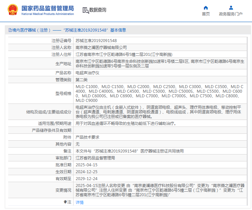The width and height of the screenshot is (252, 210).
Task: Click the 政务服务门户 user icon
Action: pos(231,8)
